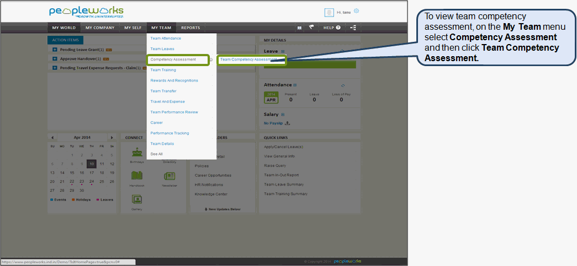
Task: Go to previous month in calendar
Action: point(52,138)
